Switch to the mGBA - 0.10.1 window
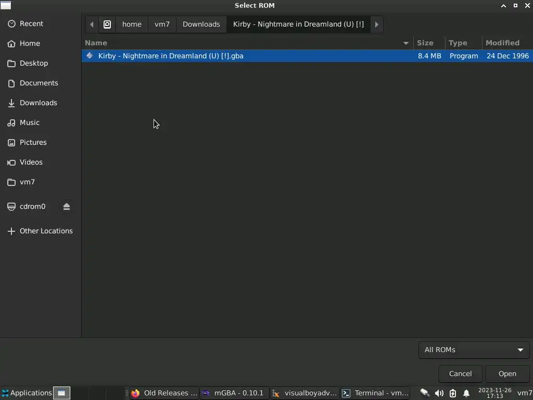 234,393
